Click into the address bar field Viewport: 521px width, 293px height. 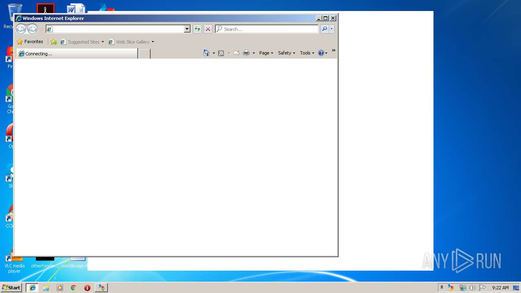pos(115,29)
